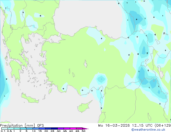Select the 20–25 mm legend color box
The image size is (171, 132).
click(48, 128)
